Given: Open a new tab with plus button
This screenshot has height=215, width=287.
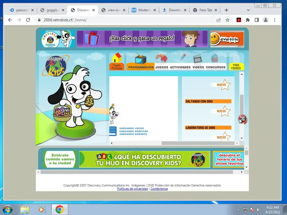Looking at the screenshot, I should [x=226, y=10].
